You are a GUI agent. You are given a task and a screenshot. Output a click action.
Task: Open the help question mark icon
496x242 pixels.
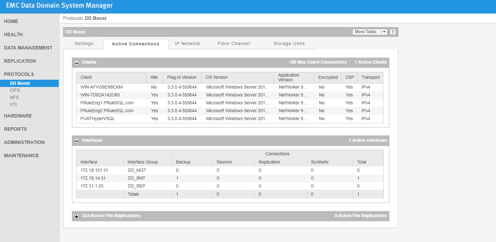coord(393,32)
